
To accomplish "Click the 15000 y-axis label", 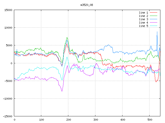I will [8, 10].
